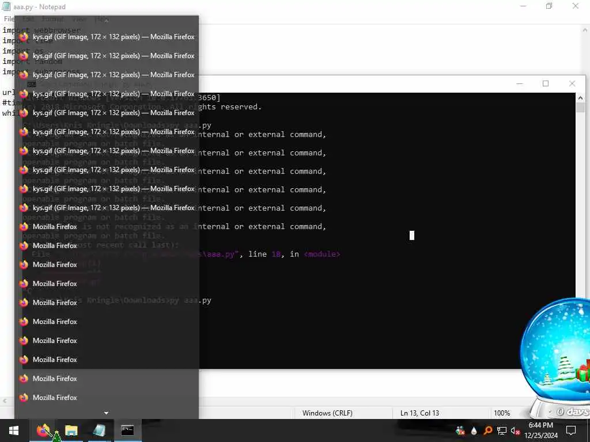The height and width of the screenshot is (442, 590).
Task: Click the muted volume speaker icon
Action: click(x=515, y=430)
